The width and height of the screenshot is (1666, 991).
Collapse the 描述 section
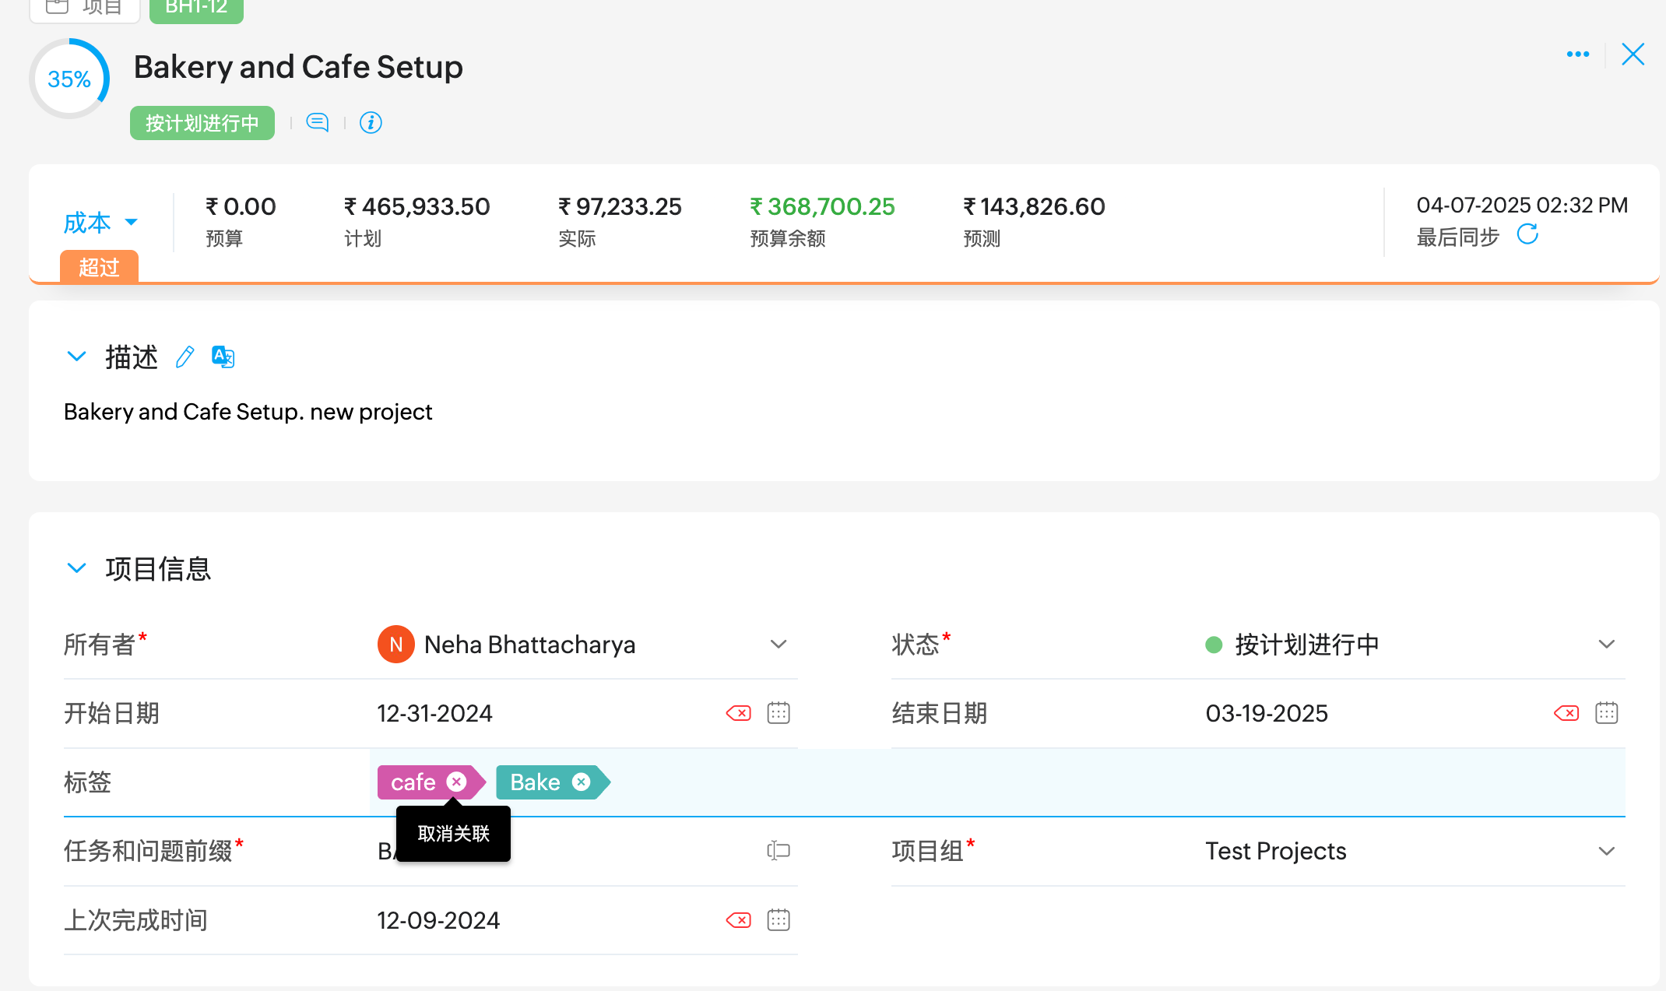pos(76,357)
